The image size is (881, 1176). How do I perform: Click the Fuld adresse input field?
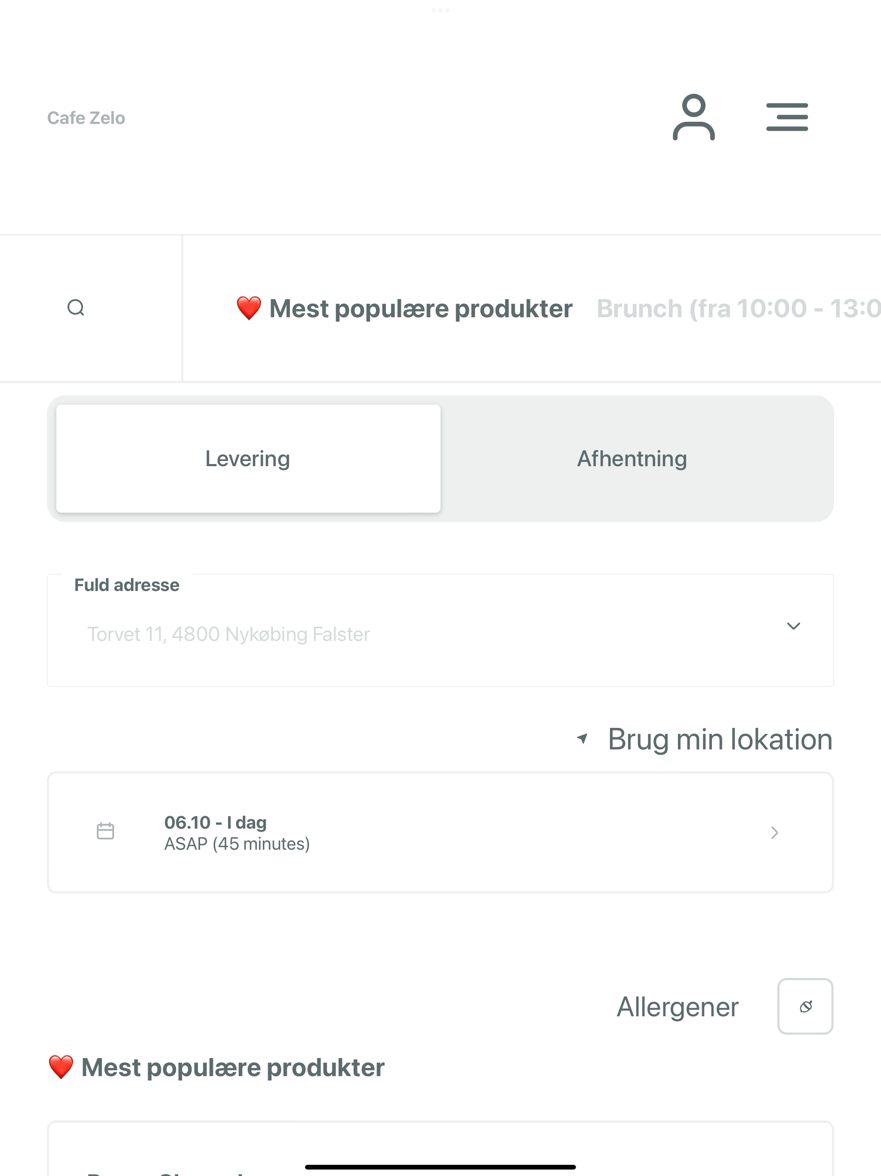[440, 631]
